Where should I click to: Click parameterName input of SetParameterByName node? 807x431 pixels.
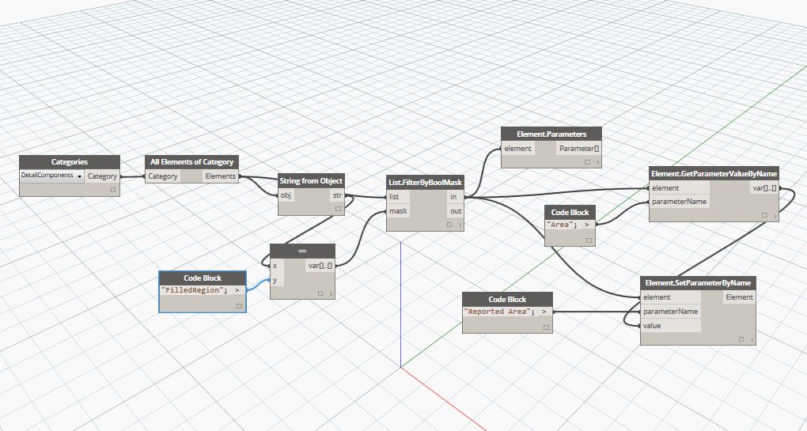[670, 311]
